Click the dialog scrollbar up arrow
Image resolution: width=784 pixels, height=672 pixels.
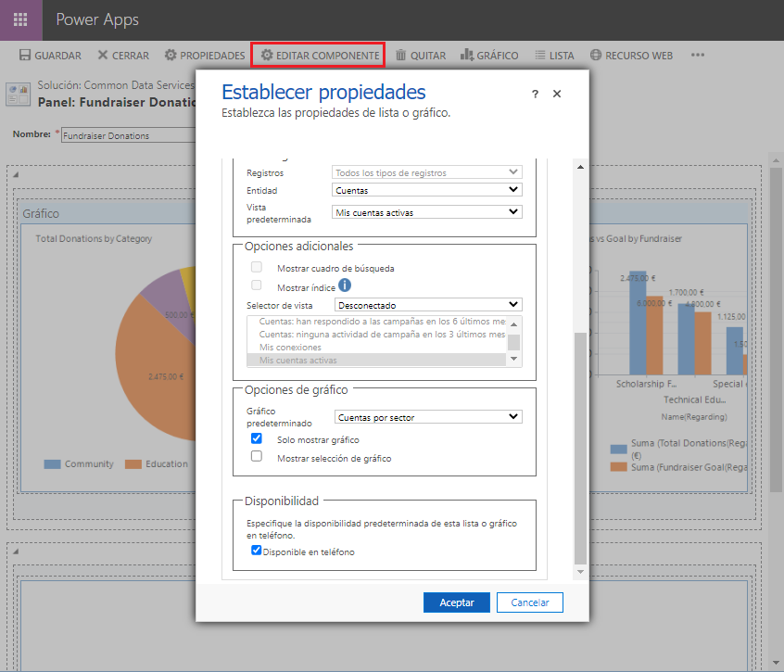(580, 167)
